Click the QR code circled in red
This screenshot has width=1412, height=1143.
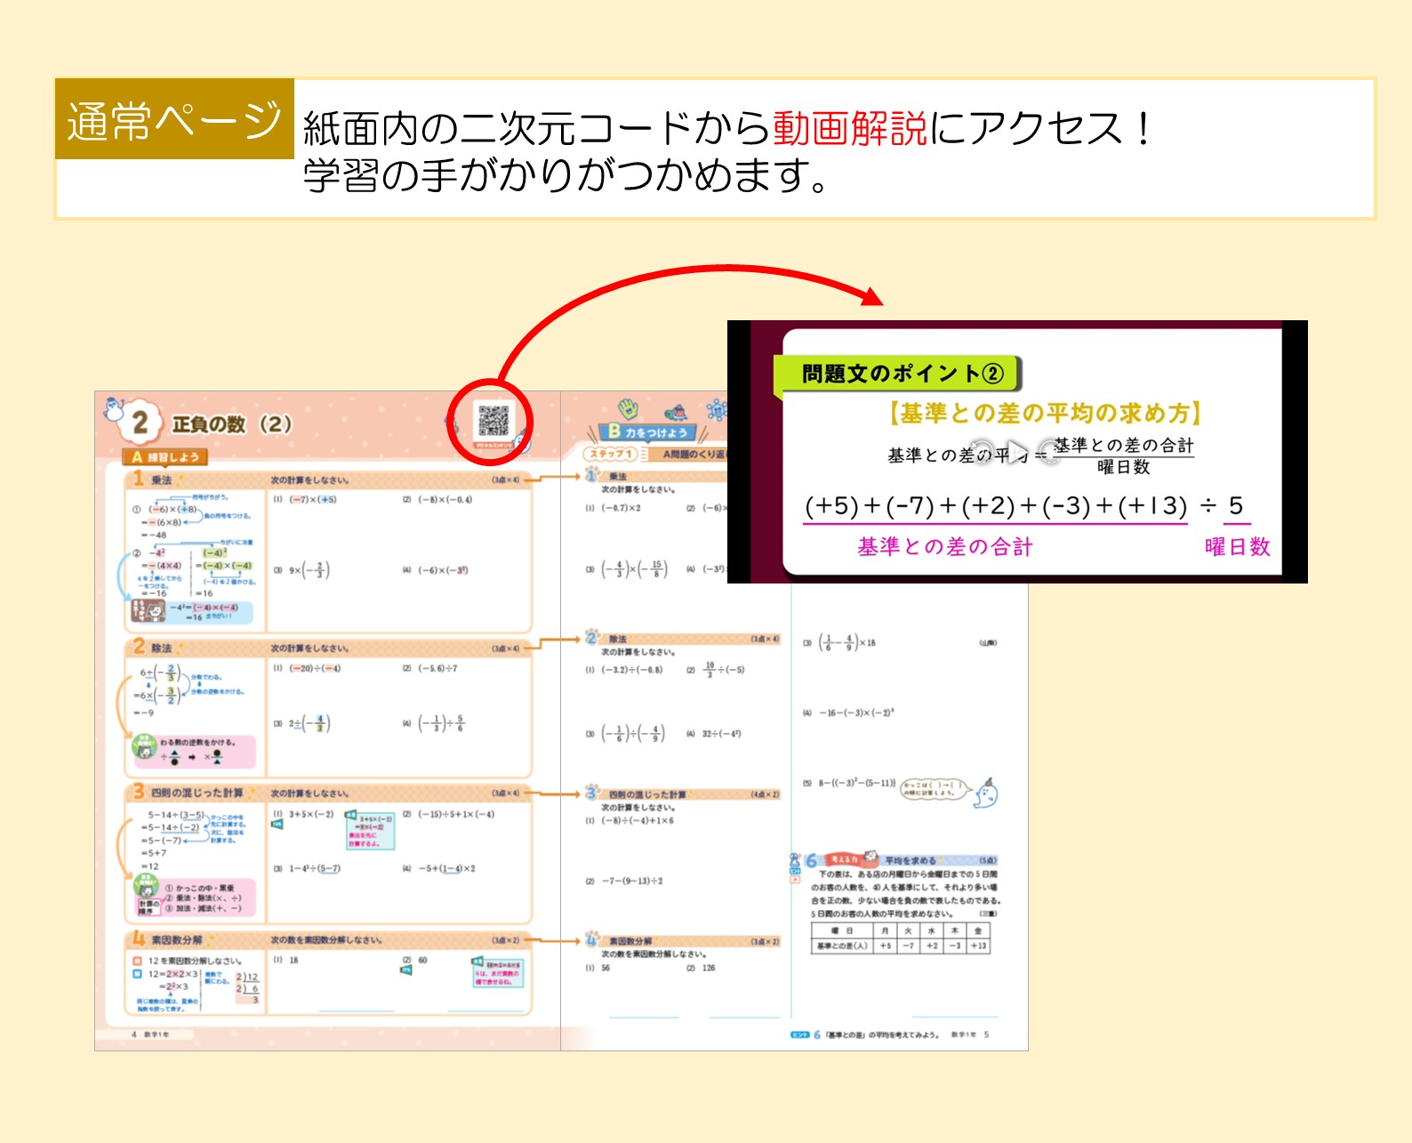coord(493,421)
